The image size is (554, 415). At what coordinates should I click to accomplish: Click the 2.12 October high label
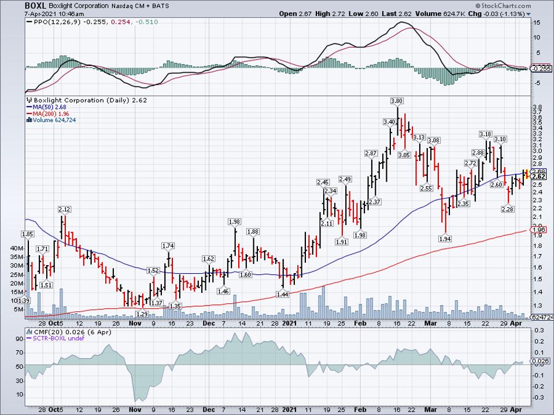click(64, 210)
